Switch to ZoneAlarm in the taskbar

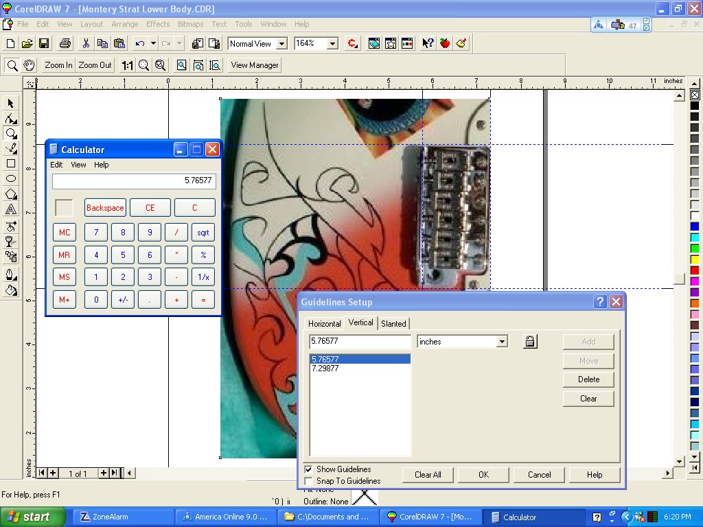(x=122, y=517)
